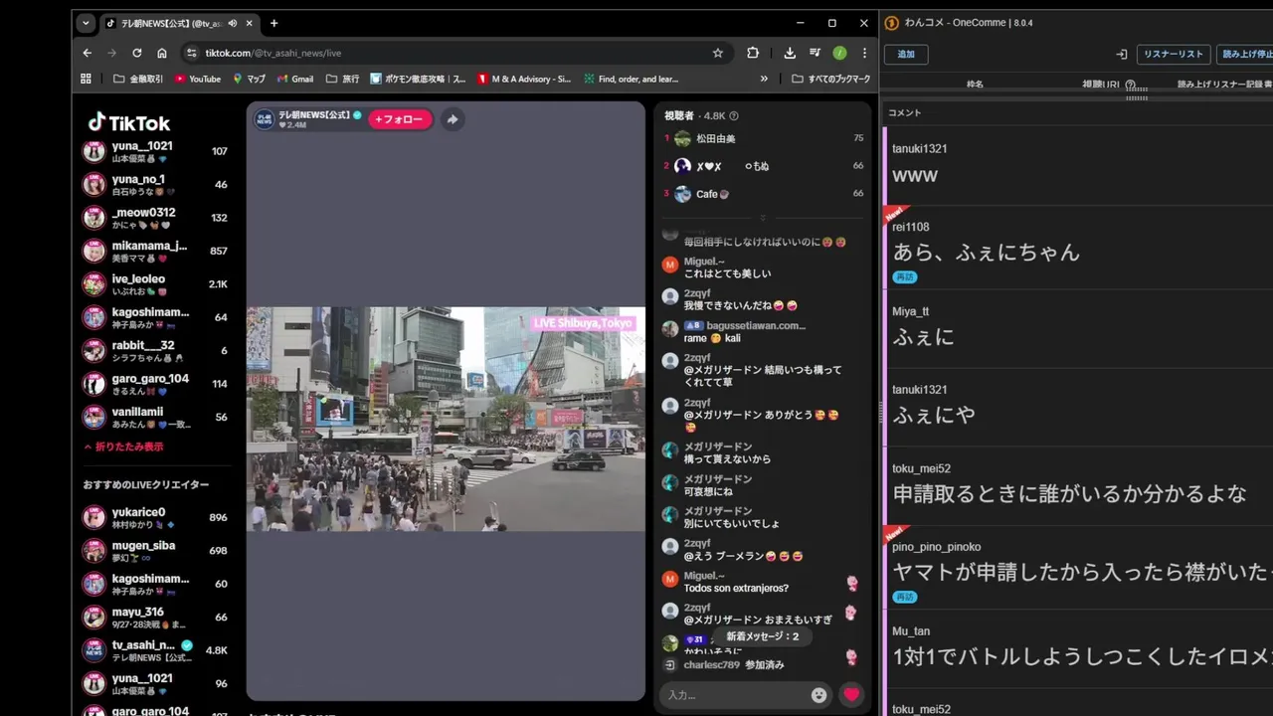Collapse list with 折りたたみ表示
1273x716 pixels.
click(123, 447)
